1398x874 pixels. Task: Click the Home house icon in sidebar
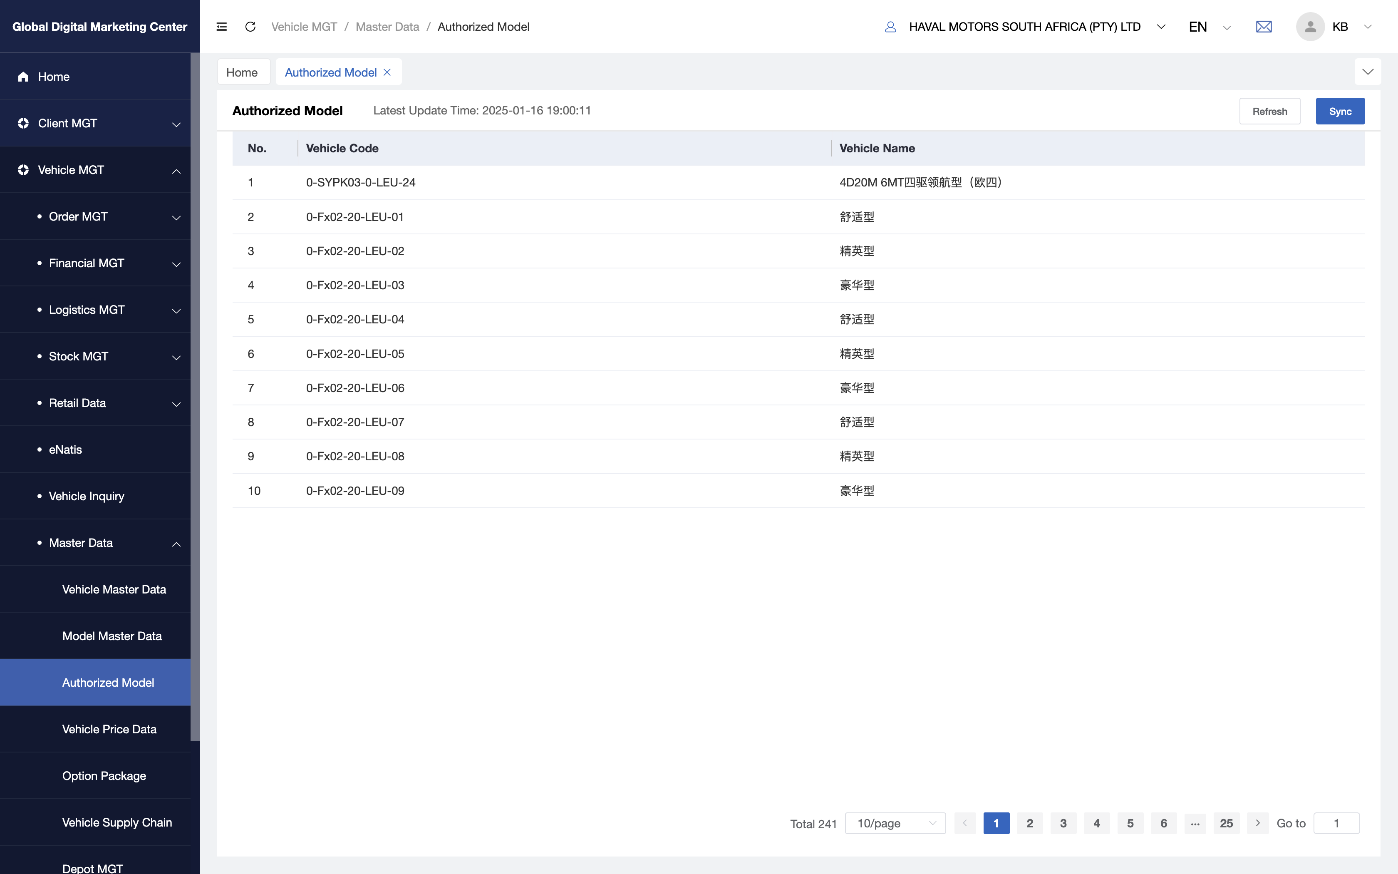tap(23, 76)
